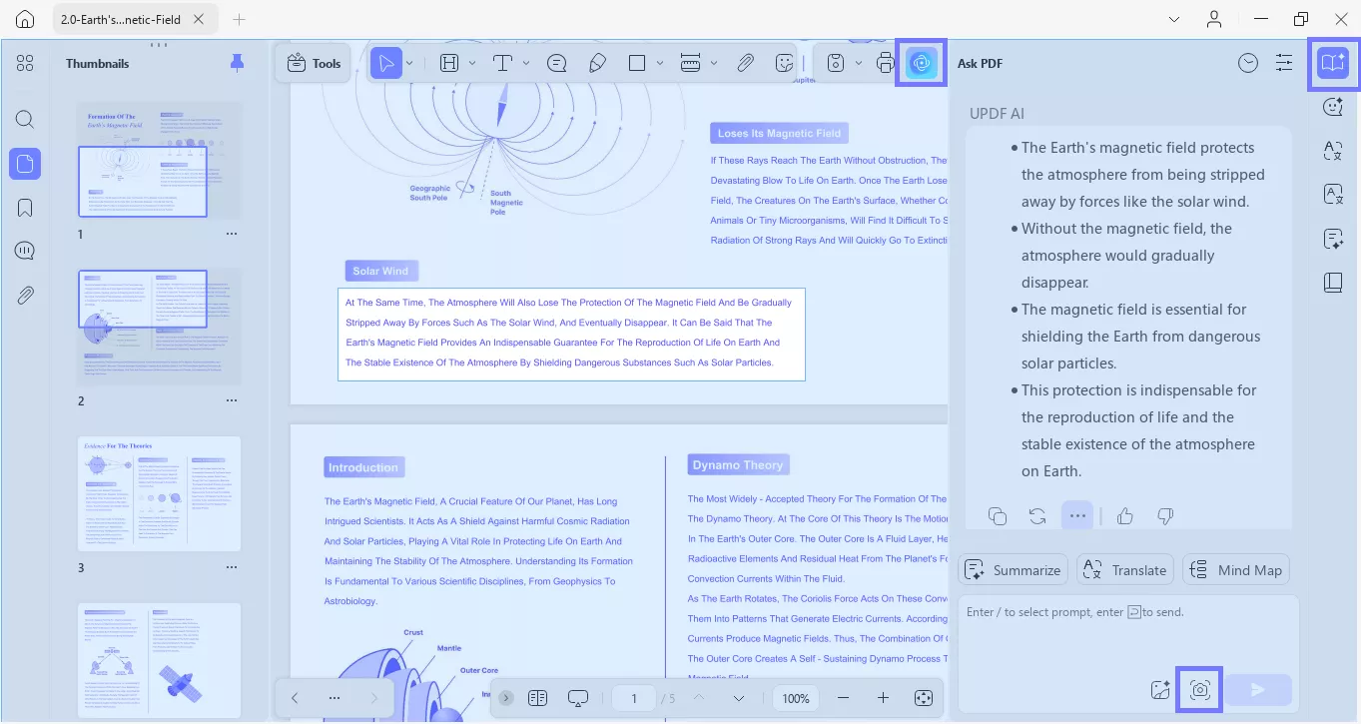Image resolution: width=1361 pixels, height=724 pixels.
Task: Open the attachments panel in left sidebar
Action: pos(25,295)
